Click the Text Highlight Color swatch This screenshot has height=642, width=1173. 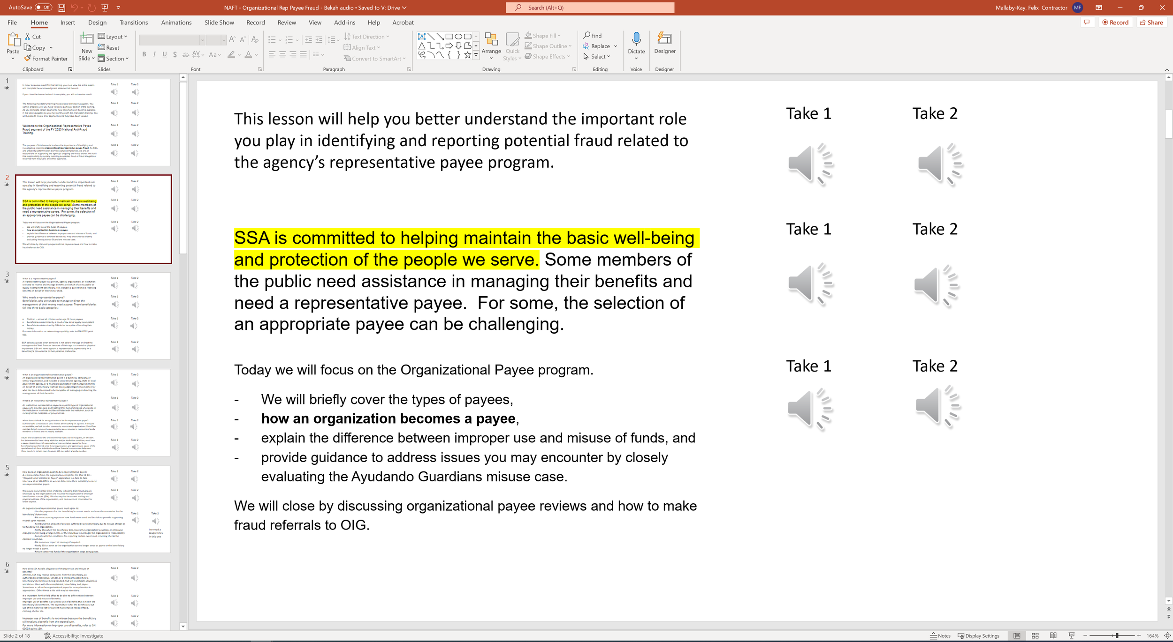231,55
